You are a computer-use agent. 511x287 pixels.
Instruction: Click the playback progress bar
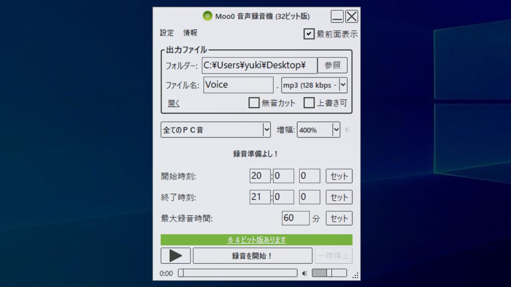pos(238,273)
